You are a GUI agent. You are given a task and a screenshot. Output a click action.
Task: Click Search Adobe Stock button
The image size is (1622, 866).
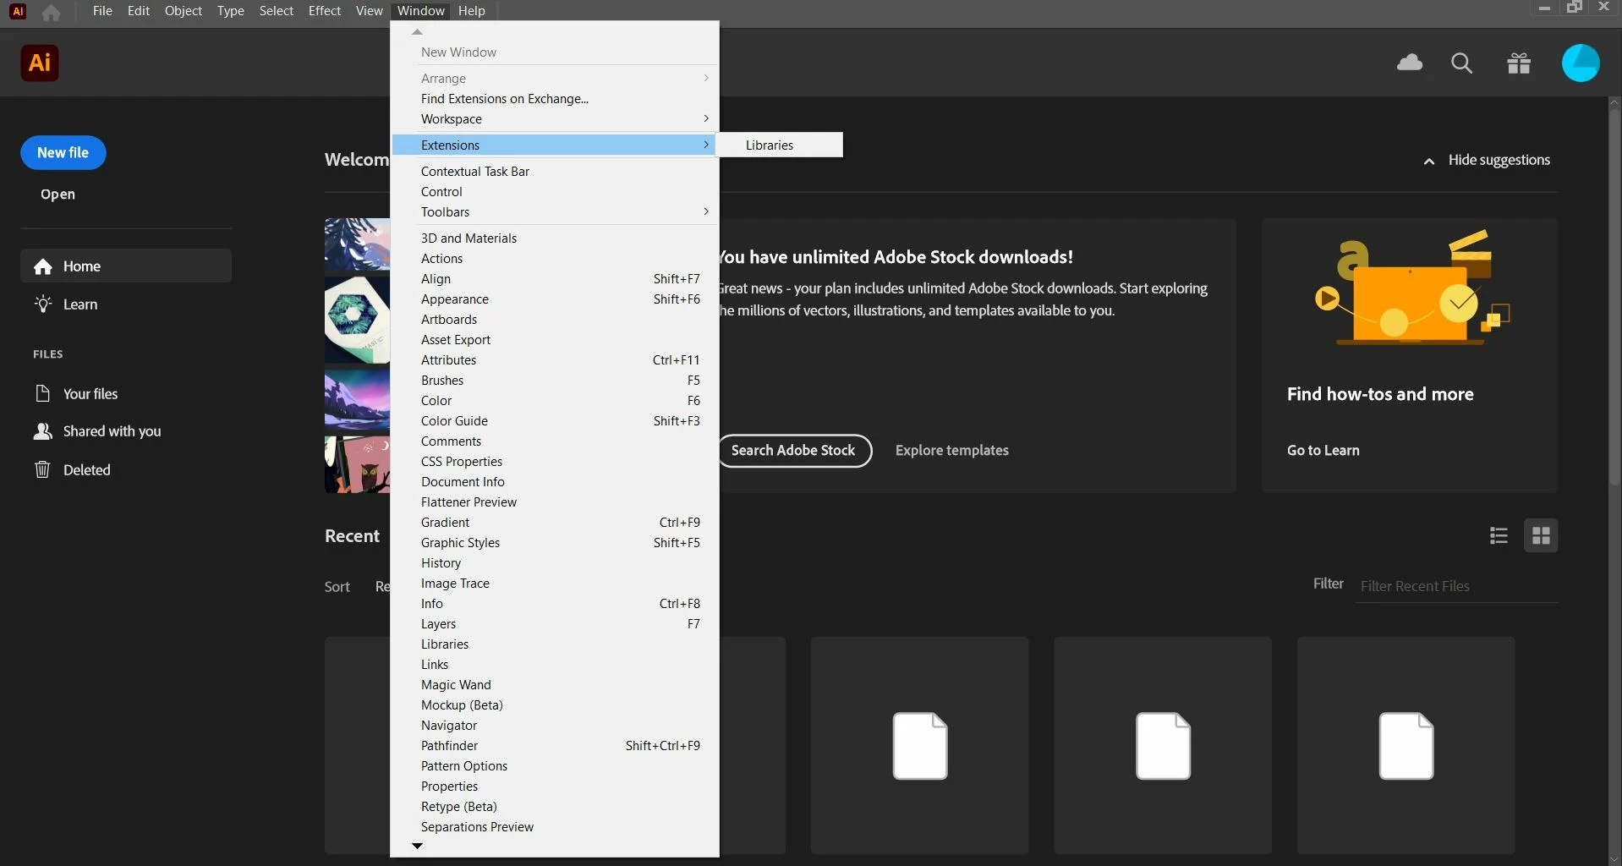tap(793, 451)
